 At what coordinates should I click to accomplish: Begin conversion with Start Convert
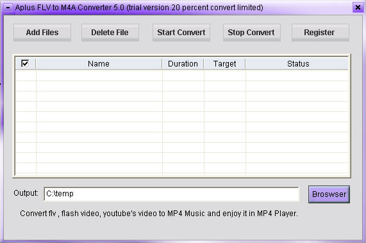[181, 33]
